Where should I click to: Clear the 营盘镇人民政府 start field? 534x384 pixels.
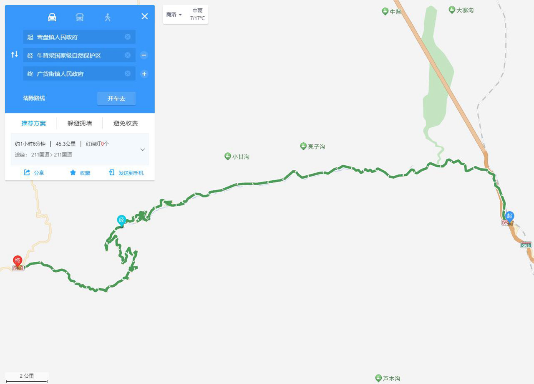pos(128,37)
